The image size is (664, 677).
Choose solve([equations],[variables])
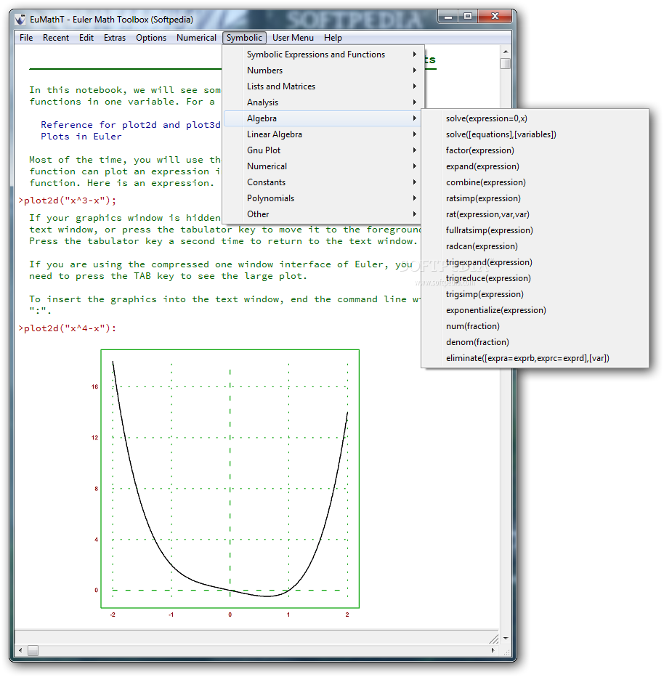click(535, 134)
